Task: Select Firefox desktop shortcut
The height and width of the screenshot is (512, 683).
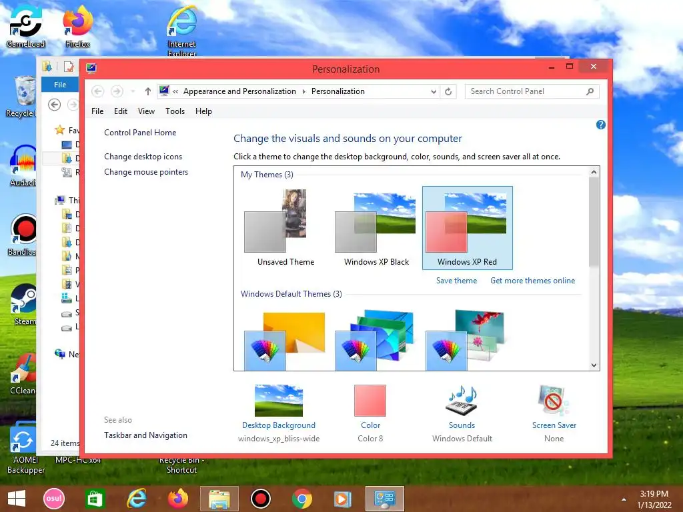Action: tap(77, 26)
